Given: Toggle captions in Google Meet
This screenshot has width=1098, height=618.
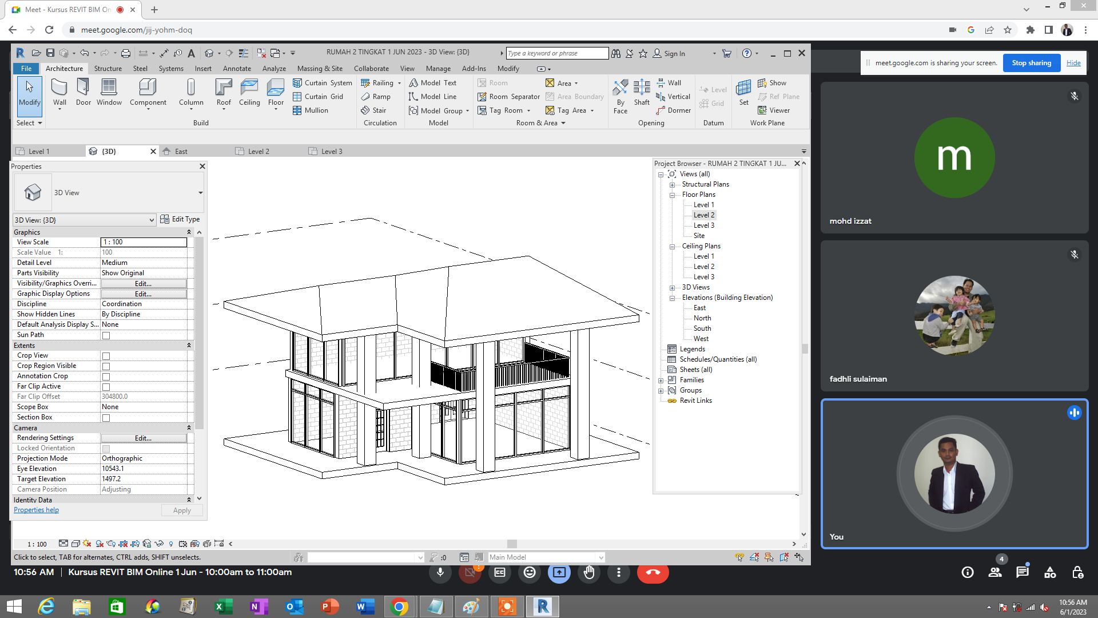Looking at the screenshot, I should point(500,572).
